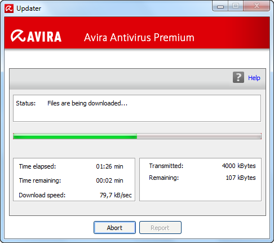Click the '01:26 min' elapsed value
Screen dimensions: 274x243
(109, 166)
